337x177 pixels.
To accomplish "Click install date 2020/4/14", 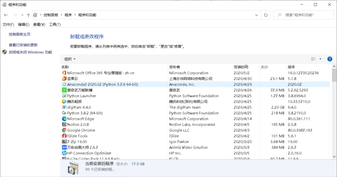I will coord(243,119).
